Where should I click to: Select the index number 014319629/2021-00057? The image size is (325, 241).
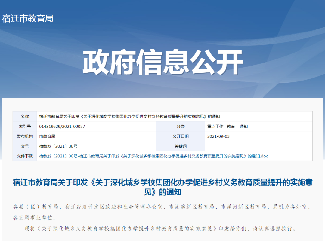[x=62, y=126]
